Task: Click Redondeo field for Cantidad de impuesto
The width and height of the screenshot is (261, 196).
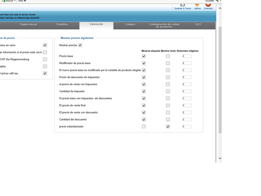Action: 187,91
